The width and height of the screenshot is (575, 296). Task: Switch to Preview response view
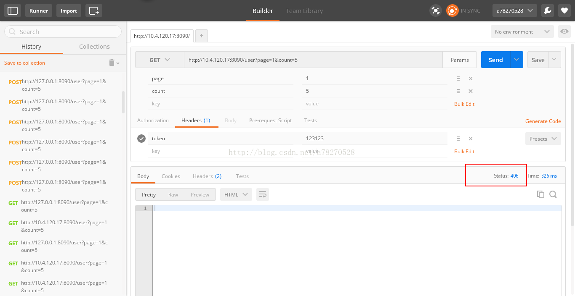[200, 194]
